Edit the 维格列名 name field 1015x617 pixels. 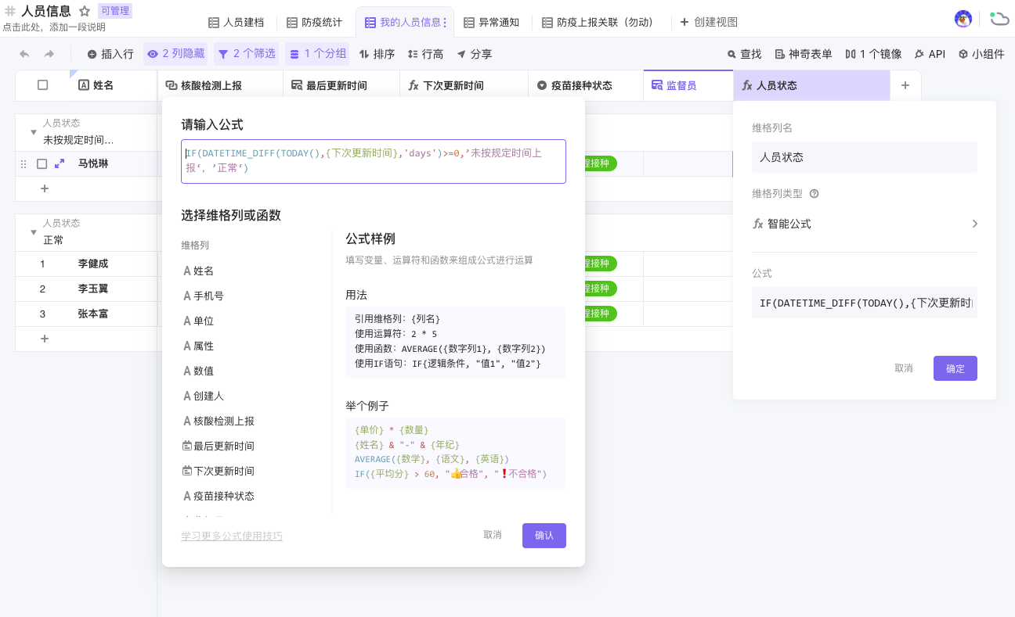click(x=865, y=157)
